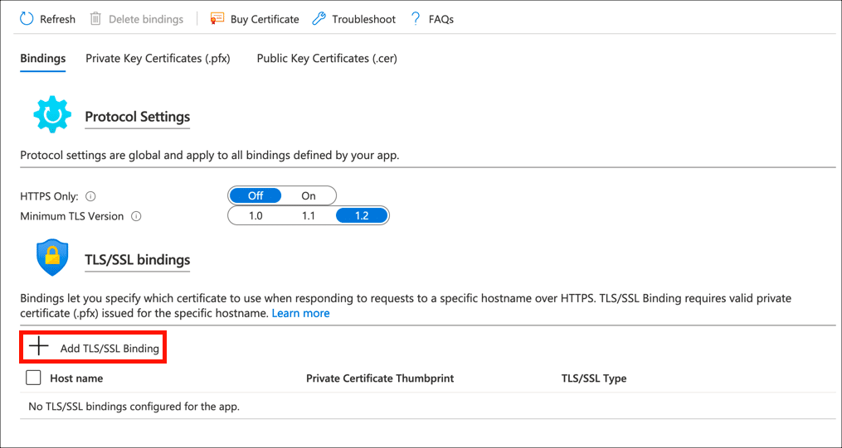
Task: Click the Protocol Settings gear icon
Action: pos(51,115)
